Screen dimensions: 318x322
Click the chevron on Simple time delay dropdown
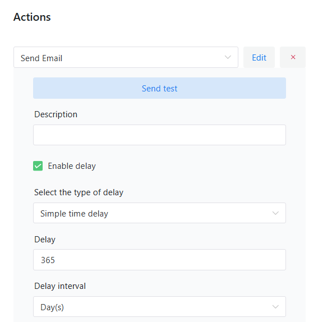pos(275,213)
